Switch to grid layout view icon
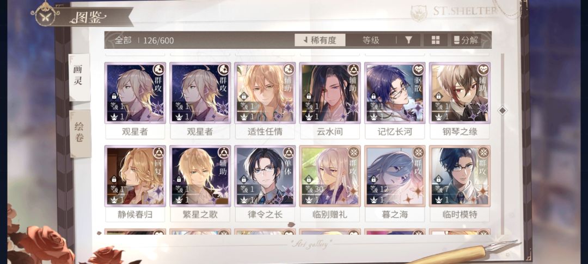 click(x=436, y=40)
